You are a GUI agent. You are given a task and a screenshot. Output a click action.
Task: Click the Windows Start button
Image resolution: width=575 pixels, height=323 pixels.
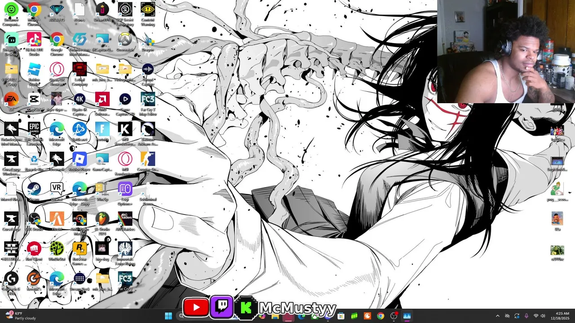(x=168, y=316)
